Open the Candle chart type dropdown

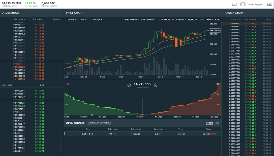tap(72, 20)
